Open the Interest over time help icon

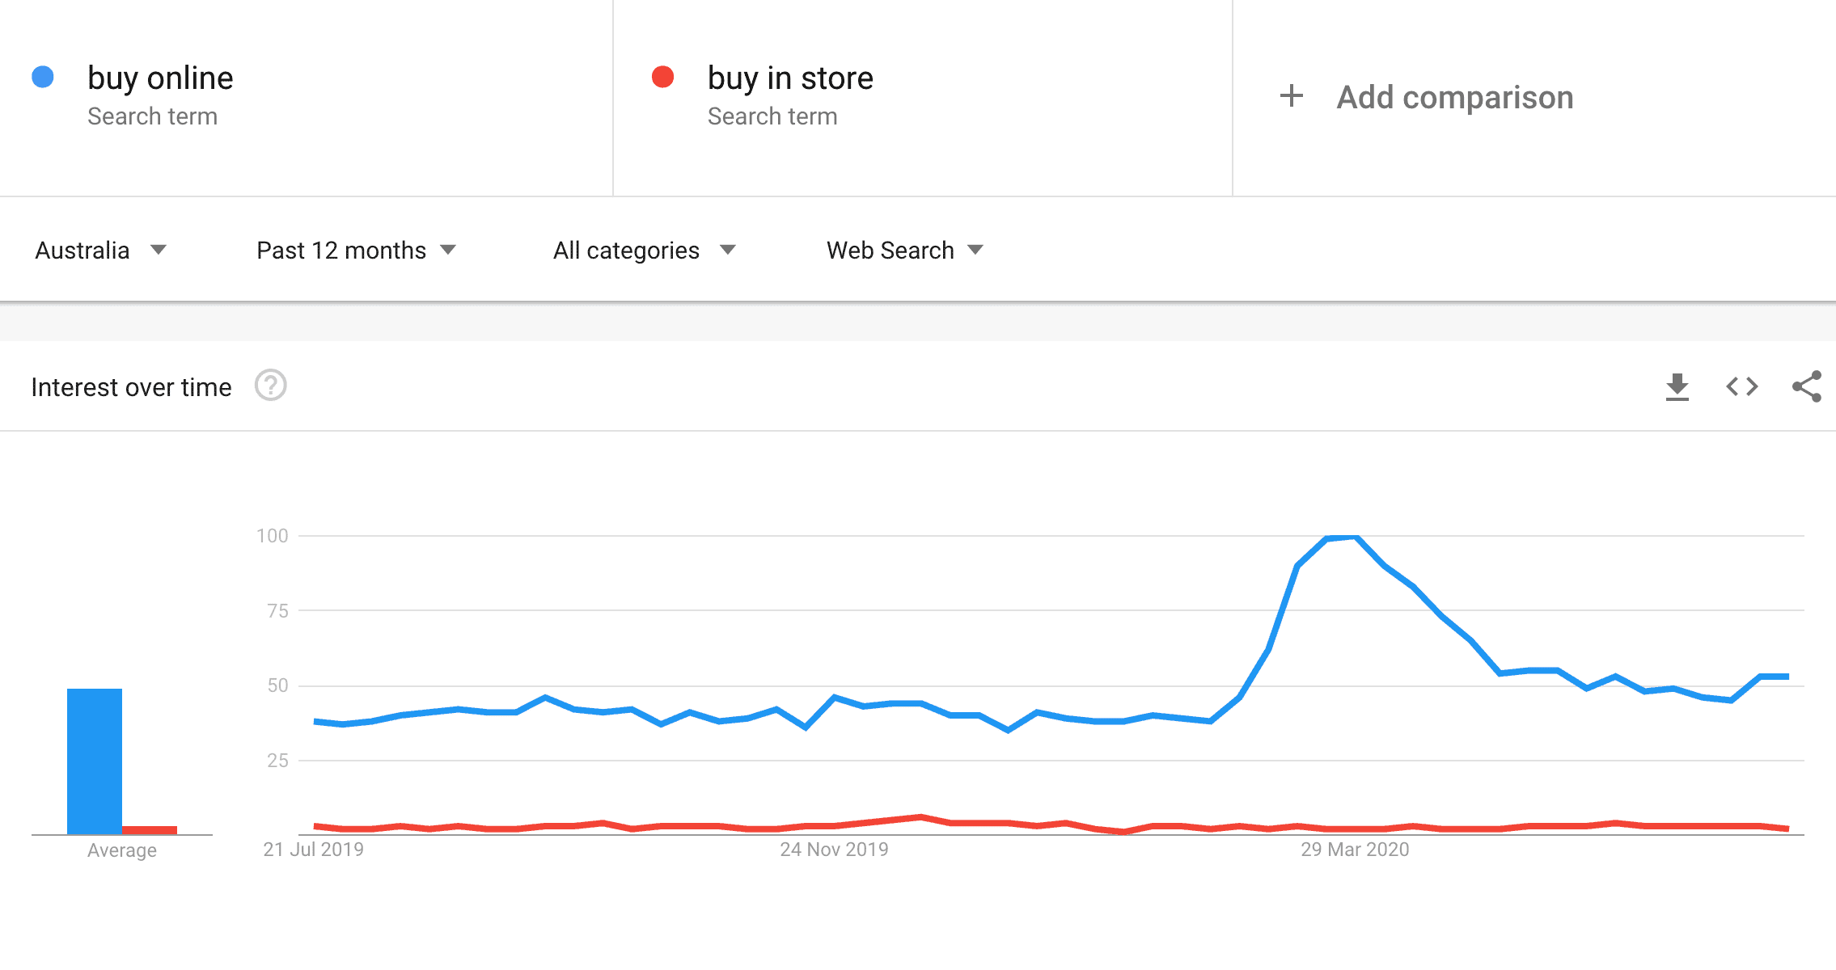tap(271, 386)
